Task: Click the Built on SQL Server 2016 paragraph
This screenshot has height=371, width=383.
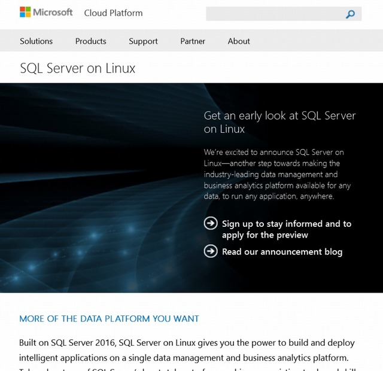Action: (x=187, y=354)
